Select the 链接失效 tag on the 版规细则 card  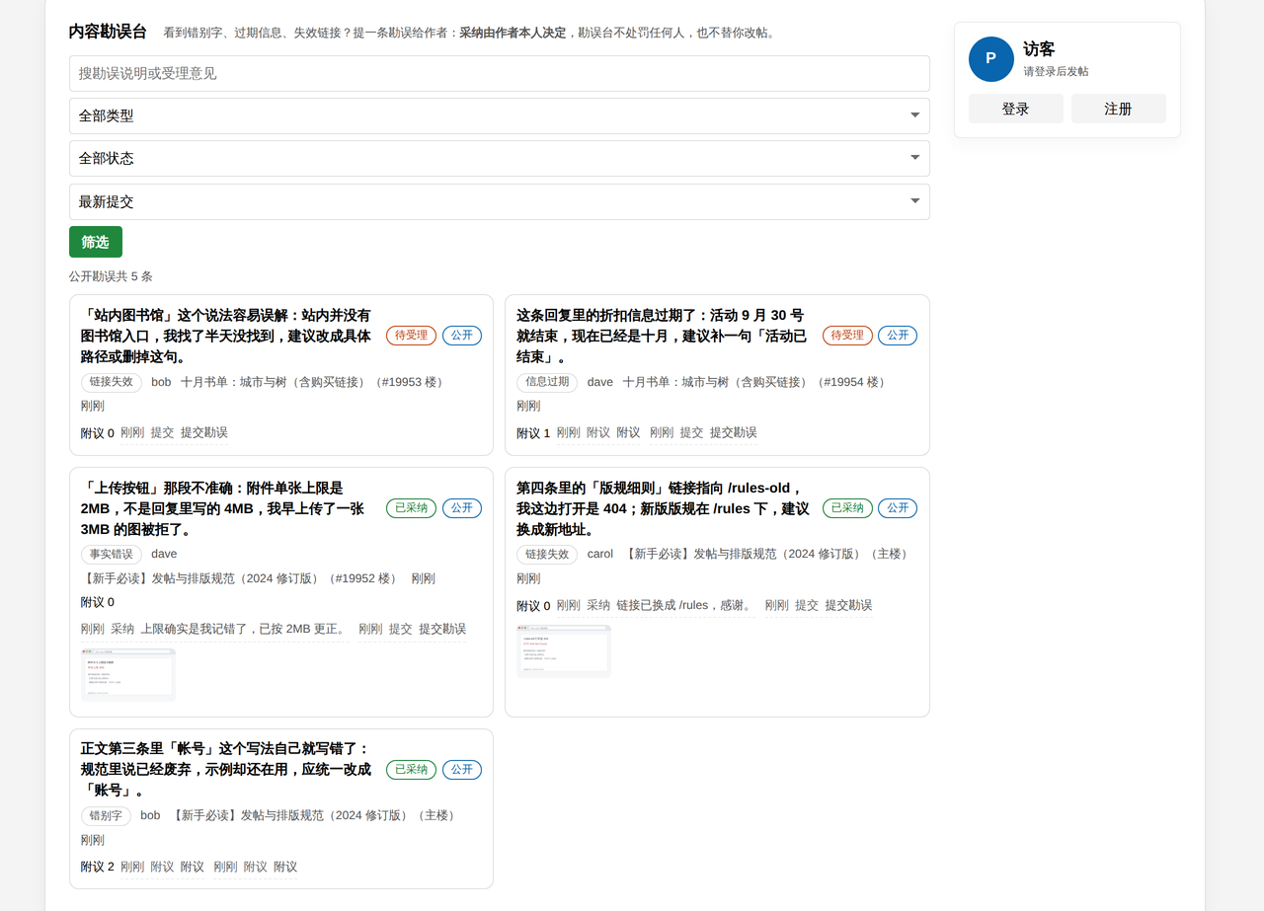(x=547, y=555)
